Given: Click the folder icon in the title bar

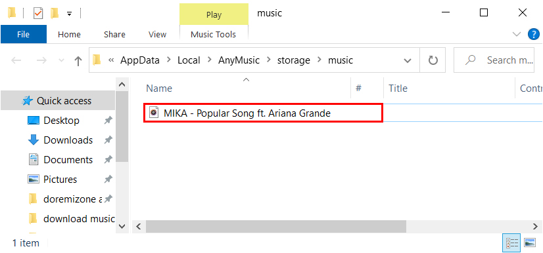Looking at the screenshot, I should pyautogui.click(x=12, y=13).
